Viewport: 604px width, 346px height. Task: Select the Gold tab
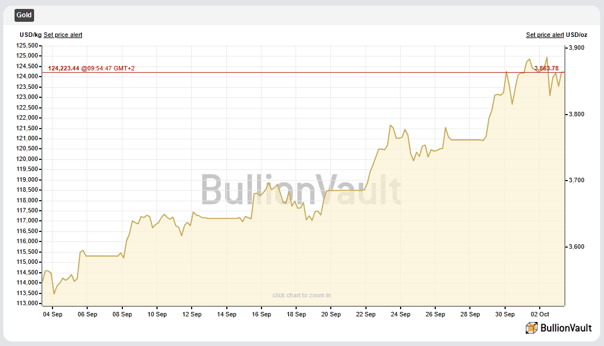pyautogui.click(x=24, y=15)
